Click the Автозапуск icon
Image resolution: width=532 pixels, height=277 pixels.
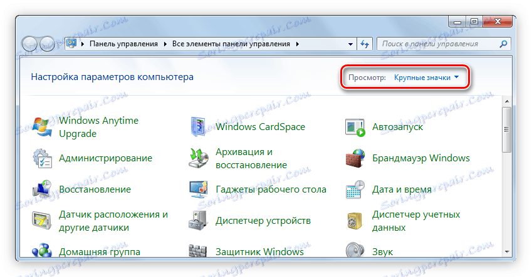[355, 128]
